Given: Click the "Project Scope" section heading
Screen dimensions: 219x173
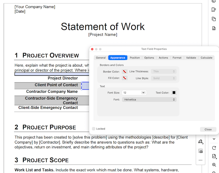Looking at the screenshot, I should 45,160.
